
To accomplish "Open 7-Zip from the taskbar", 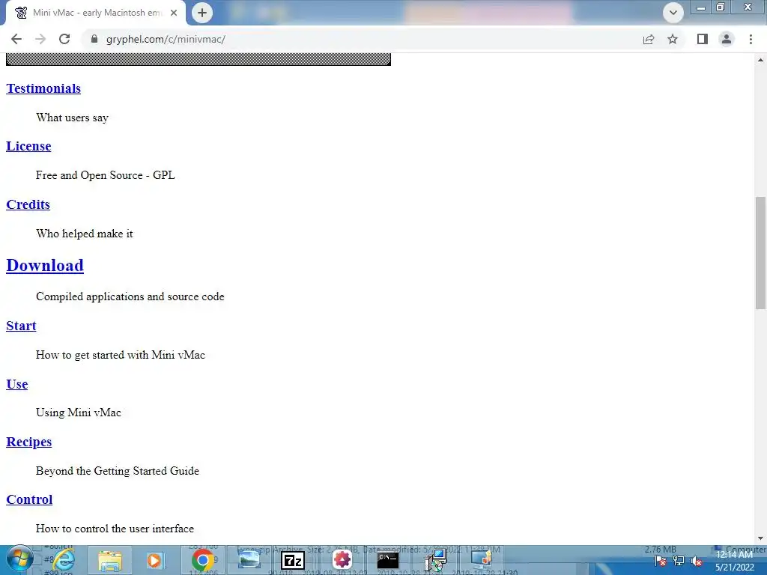I will (293, 560).
